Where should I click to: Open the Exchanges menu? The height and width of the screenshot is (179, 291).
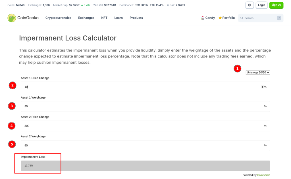(86, 18)
